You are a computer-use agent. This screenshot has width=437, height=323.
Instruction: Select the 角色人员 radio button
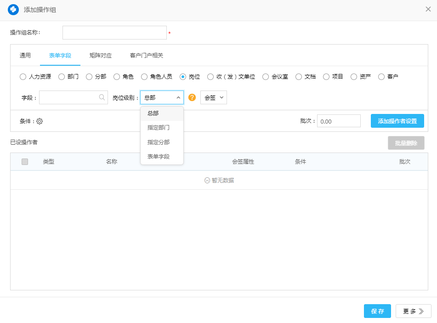click(x=144, y=77)
